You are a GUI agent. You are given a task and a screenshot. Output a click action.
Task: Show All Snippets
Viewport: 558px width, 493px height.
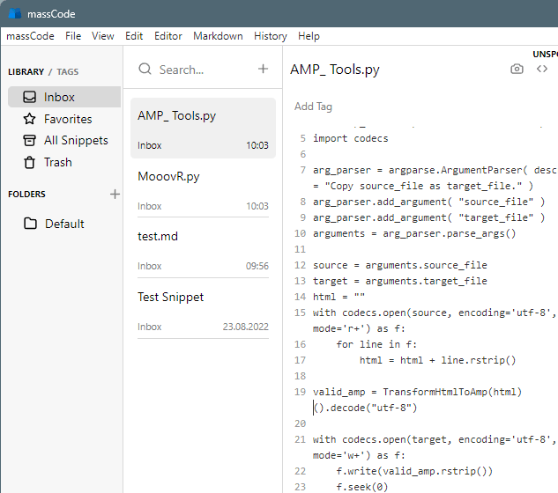tap(76, 140)
